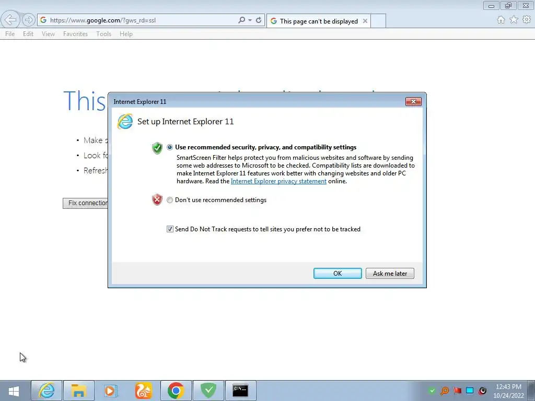Open Internet Explorer from taskbar
The height and width of the screenshot is (401, 535).
point(46,391)
